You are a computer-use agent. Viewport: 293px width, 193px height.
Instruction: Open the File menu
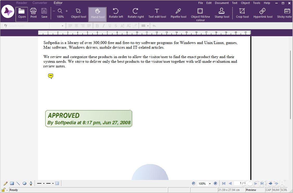pyautogui.click(x=201, y=3)
